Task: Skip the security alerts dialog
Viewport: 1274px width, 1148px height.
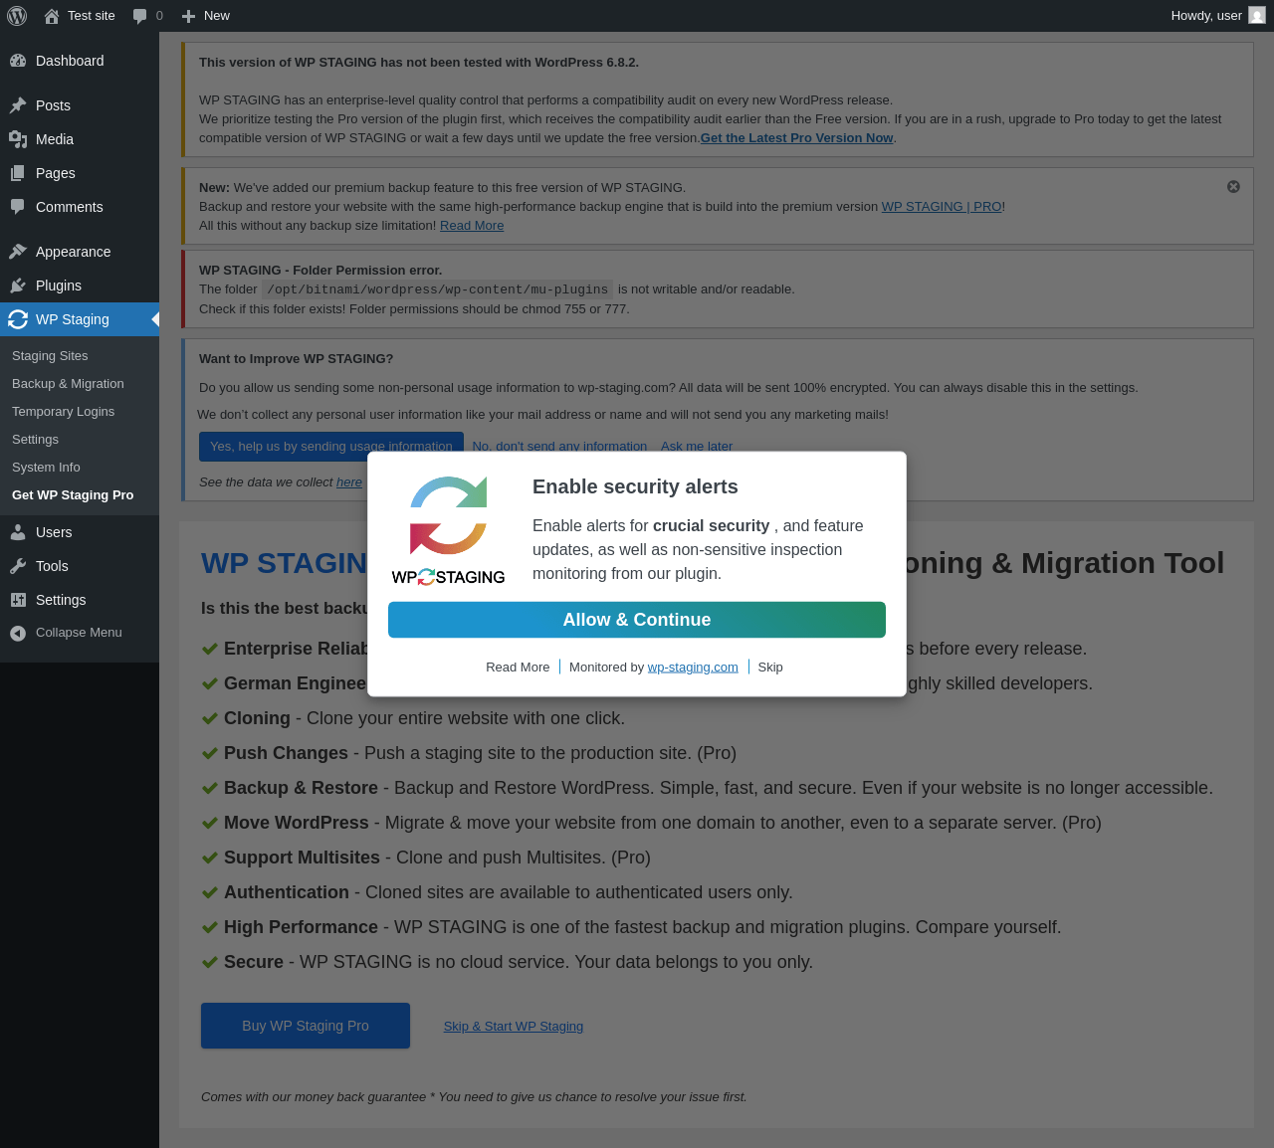Action: (x=770, y=668)
